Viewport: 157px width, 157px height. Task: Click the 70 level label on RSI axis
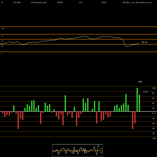tap(2, 36)
